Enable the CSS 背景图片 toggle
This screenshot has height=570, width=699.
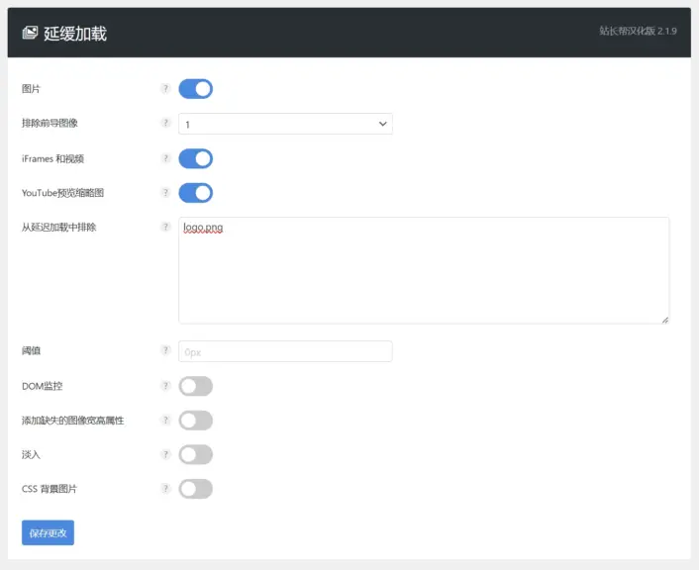click(195, 489)
